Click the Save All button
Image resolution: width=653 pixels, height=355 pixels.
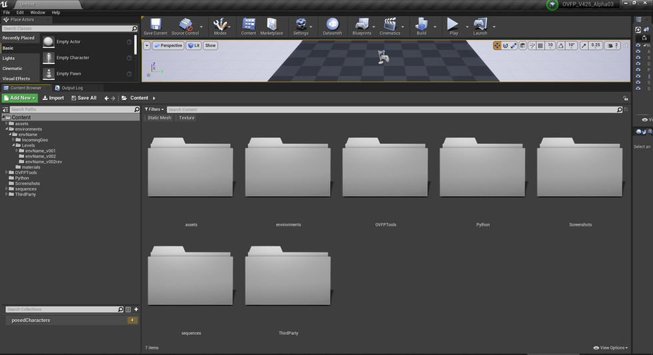pyautogui.click(x=84, y=98)
